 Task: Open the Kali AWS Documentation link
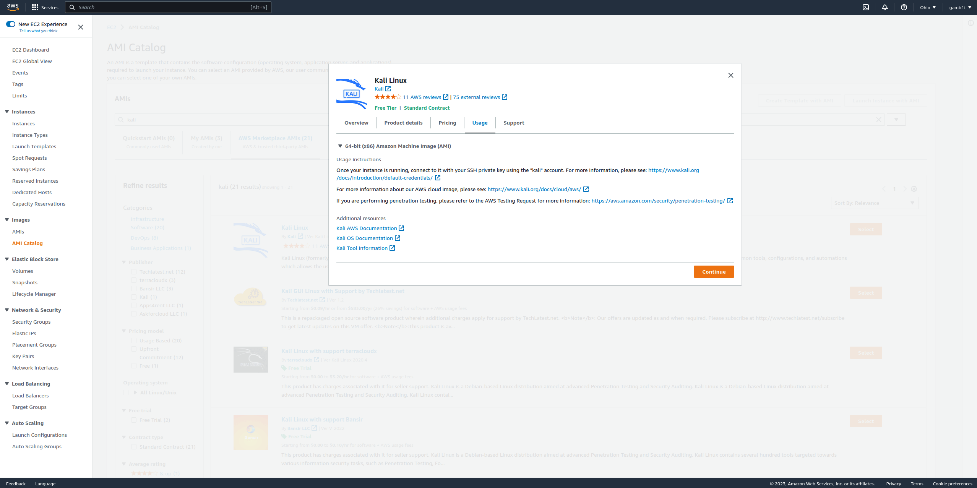click(x=367, y=228)
